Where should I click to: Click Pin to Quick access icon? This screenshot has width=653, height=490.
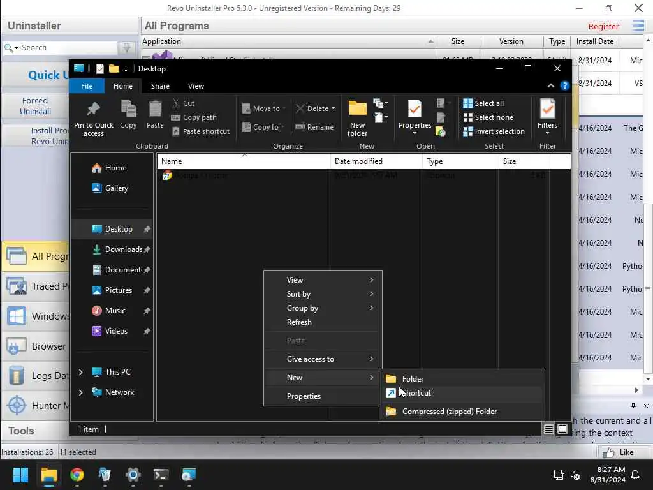(x=93, y=118)
